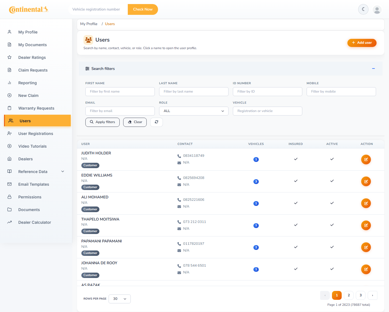Go to page 3
Screen dimensions: 389x312
[x=361, y=295]
